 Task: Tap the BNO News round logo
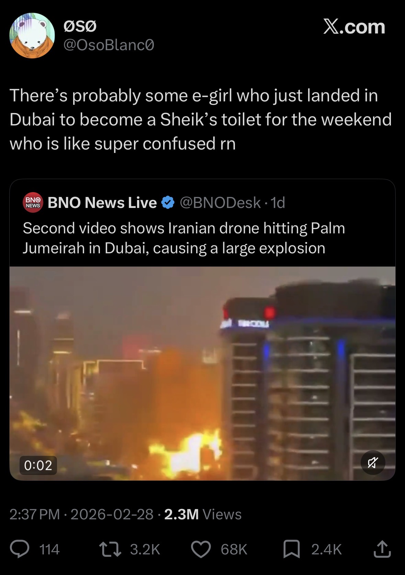[33, 202]
